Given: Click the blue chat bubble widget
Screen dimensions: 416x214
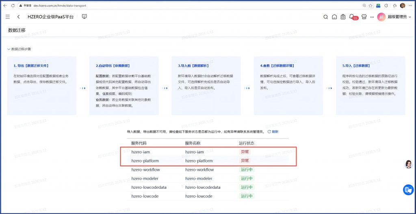Looking at the screenshot, I should coord(408,190).
